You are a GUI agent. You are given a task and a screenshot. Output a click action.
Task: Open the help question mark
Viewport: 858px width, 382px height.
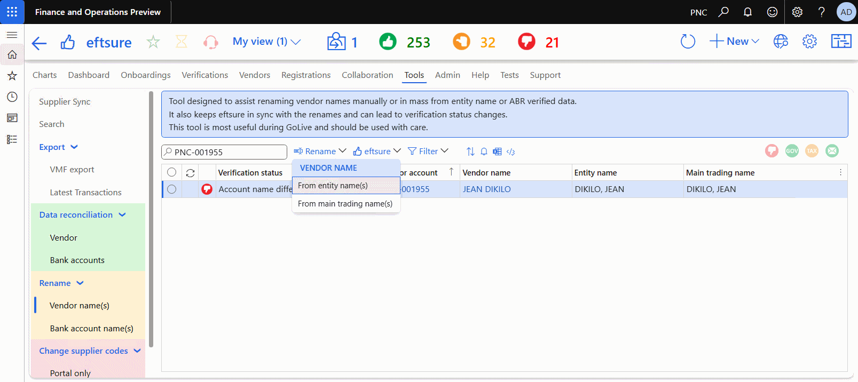(x=822, y=12)
